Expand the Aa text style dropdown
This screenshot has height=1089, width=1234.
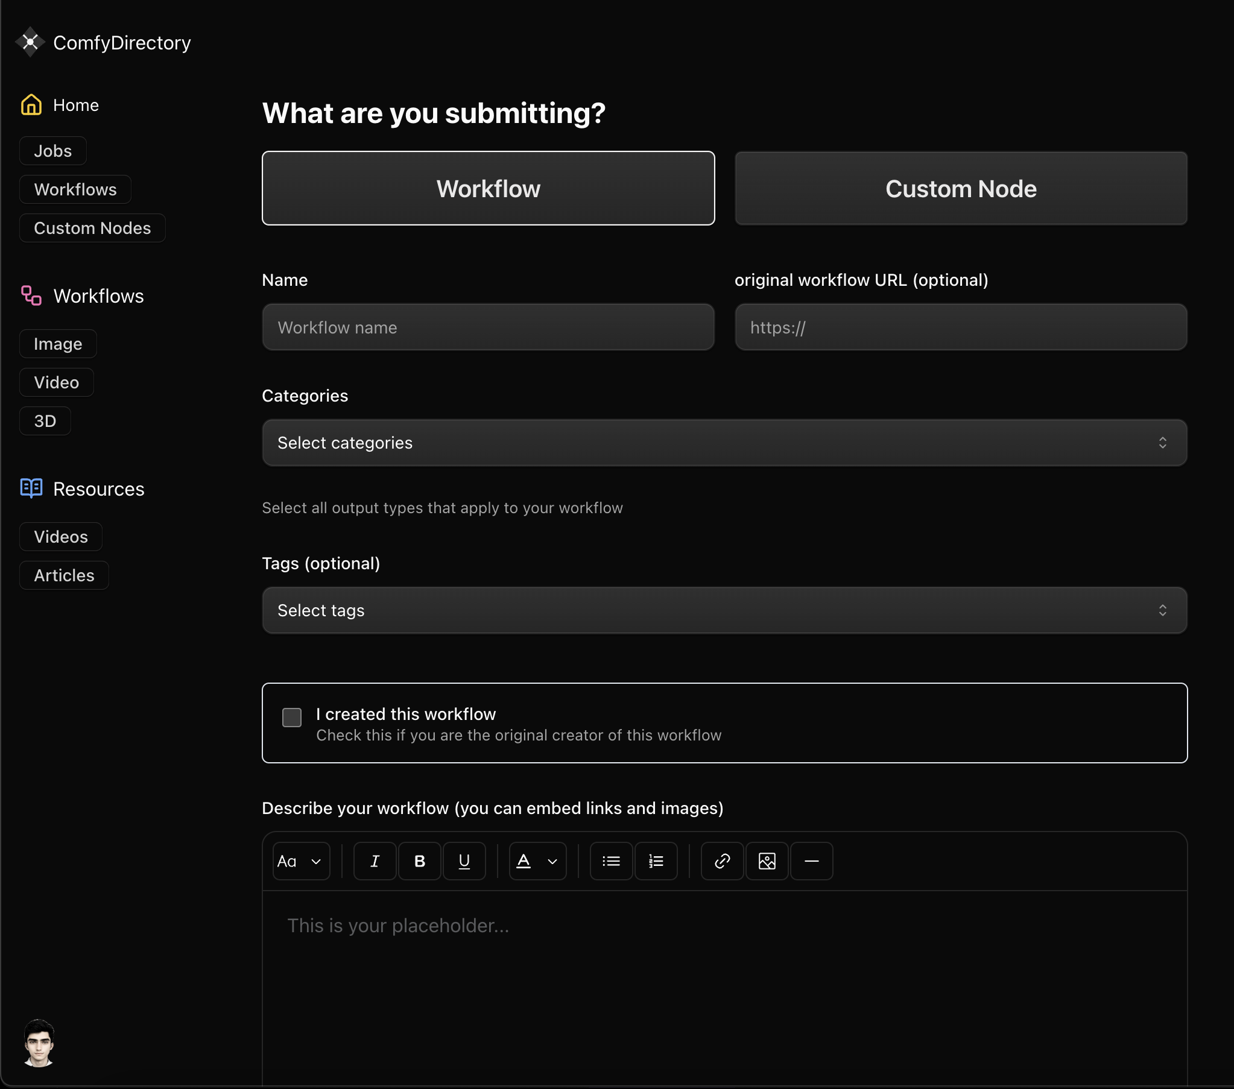(x=300, y=861)
